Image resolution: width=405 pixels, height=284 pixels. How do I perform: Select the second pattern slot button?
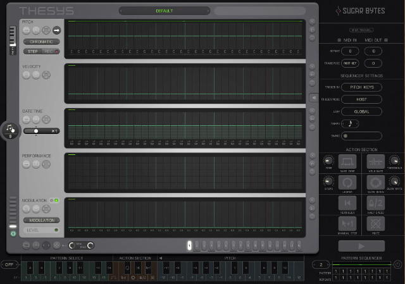[197, 245]
